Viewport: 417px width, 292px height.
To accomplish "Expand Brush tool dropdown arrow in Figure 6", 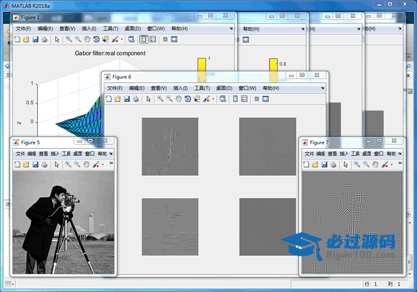I will (x=213, y=99).
